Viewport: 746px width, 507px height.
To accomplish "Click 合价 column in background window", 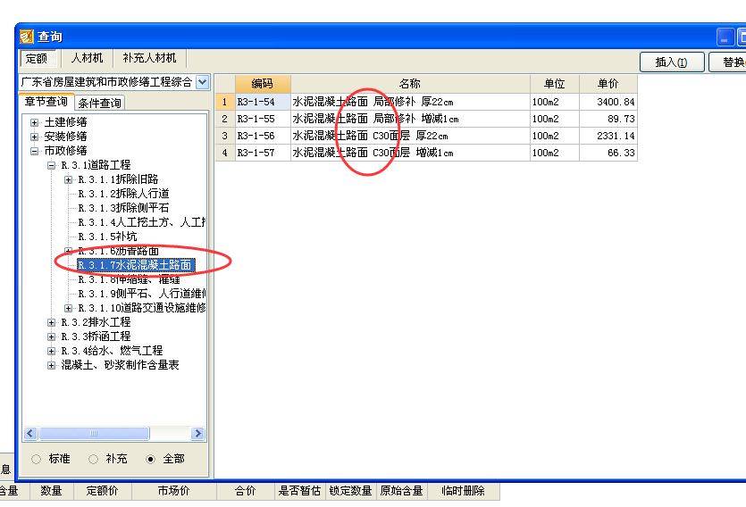I will pyautogui.click(x=245, y=491).
